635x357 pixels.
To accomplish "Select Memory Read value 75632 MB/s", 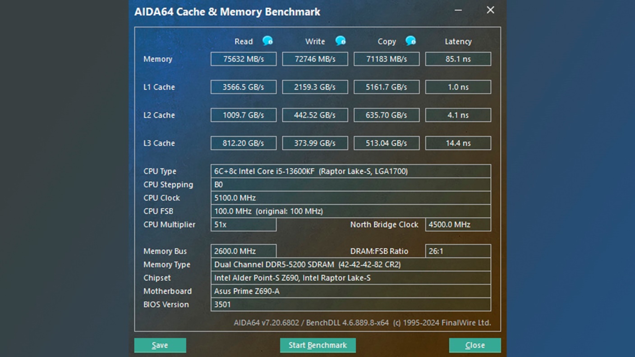I will (x=244, y=59).
